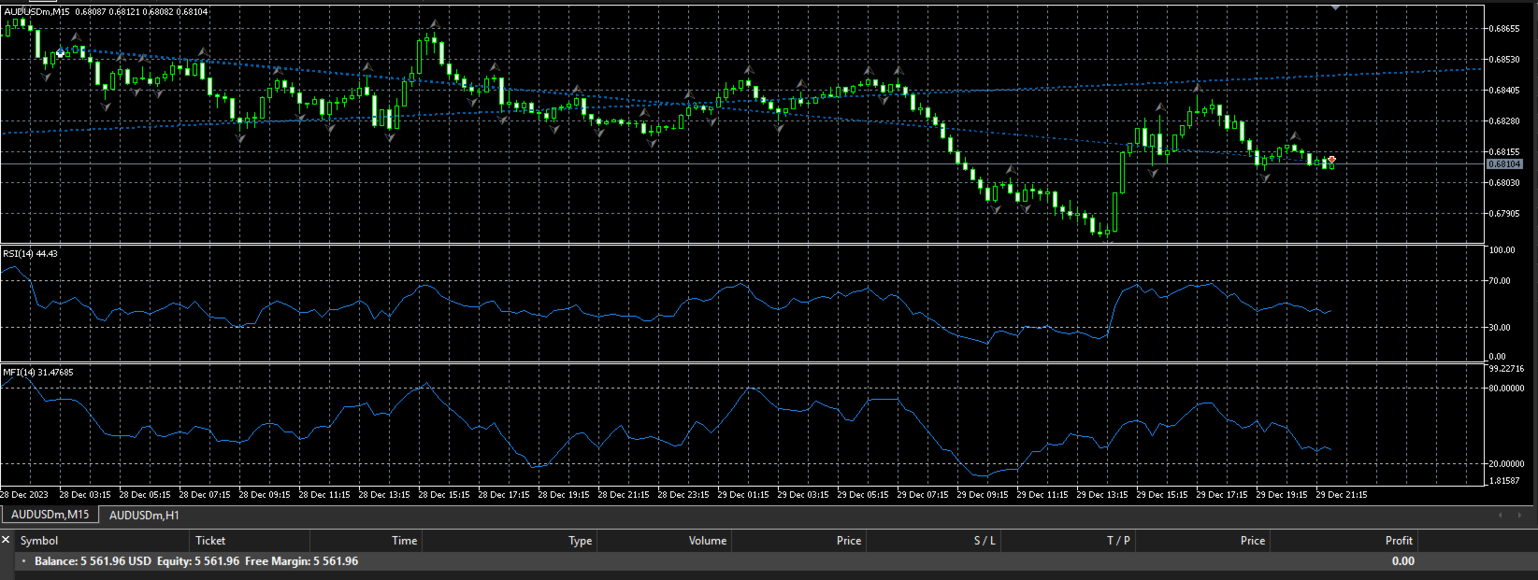Click the chart shift triangle at top edge

(x=1335, y=7)
